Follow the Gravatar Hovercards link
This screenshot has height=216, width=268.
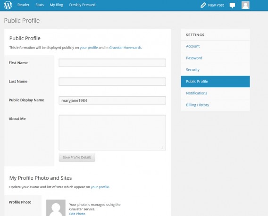tap(126, 48)
